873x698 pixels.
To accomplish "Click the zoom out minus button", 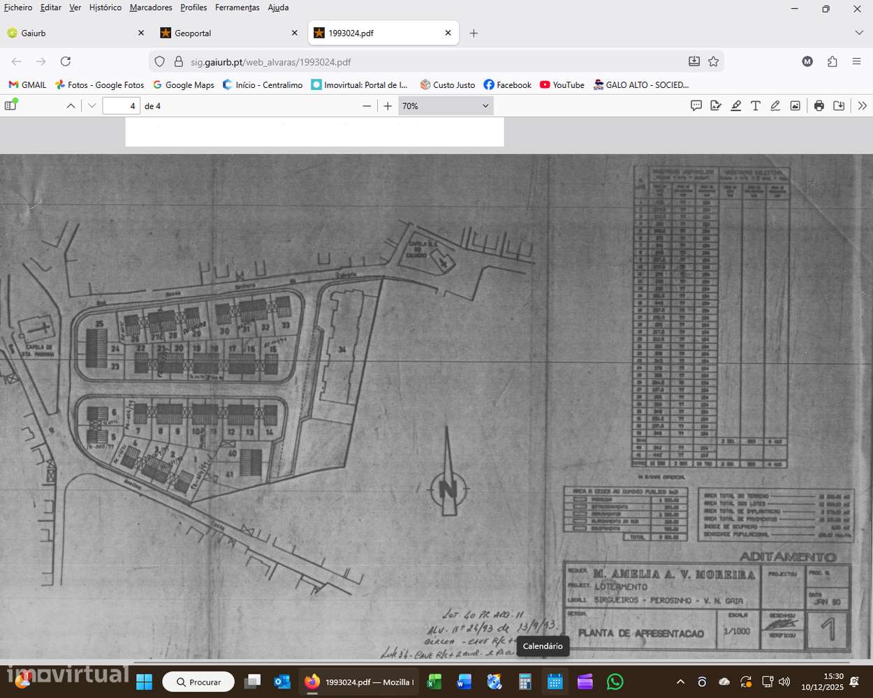I will click(367, 106).
